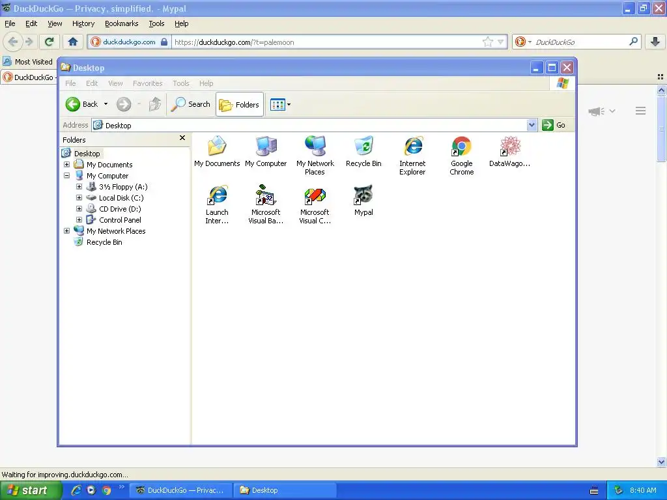The width and height of the screenshot is (667, 500).
Task: Select Microsoft Visual Basic shortcut icon
Action: 266,204
